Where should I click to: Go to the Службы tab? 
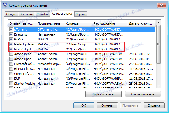[x=42, y=14]
